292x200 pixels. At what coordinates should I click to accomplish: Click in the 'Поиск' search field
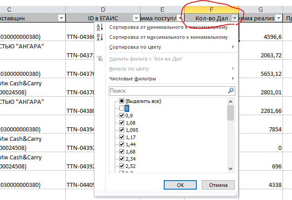[168, 91]
